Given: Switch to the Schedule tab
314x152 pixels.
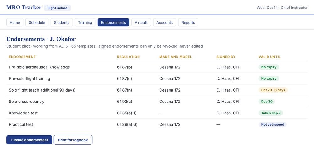Looking at the screenshot, I should tap(37, 22).
